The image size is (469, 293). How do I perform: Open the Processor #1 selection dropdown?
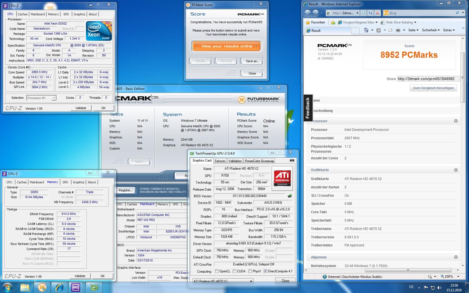(54, 98)
